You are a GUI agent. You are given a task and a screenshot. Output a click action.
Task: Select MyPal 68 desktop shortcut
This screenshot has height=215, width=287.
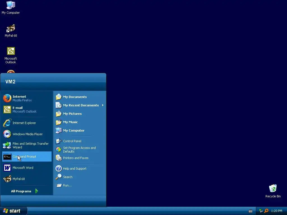(x=11, y=31)
